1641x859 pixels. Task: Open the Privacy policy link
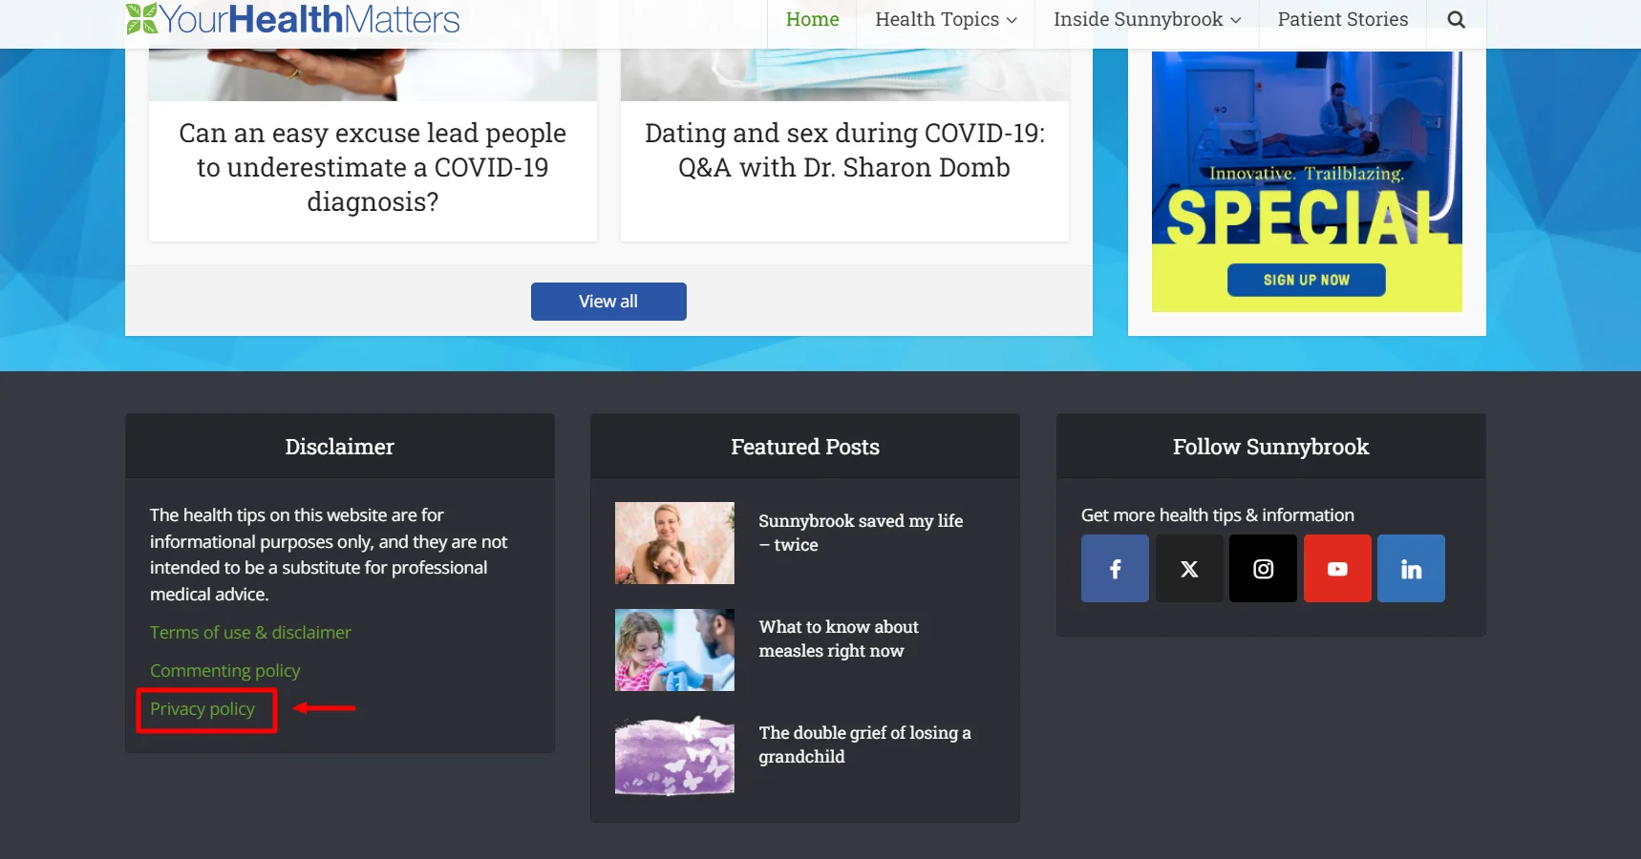click(x=202, y=709)
